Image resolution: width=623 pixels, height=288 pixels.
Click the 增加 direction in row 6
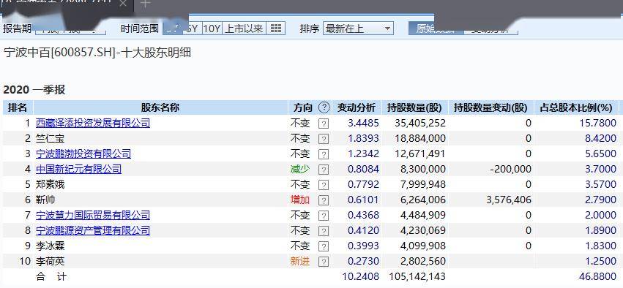300,200
